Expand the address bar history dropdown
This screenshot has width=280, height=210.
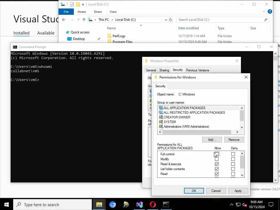tap(166, 20)
